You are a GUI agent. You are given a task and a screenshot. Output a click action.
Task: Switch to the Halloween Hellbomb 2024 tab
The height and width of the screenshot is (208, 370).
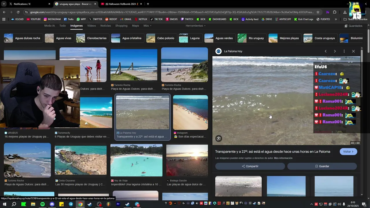121,4
